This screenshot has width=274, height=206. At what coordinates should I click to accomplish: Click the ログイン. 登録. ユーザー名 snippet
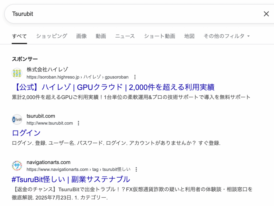click(116, 143)
